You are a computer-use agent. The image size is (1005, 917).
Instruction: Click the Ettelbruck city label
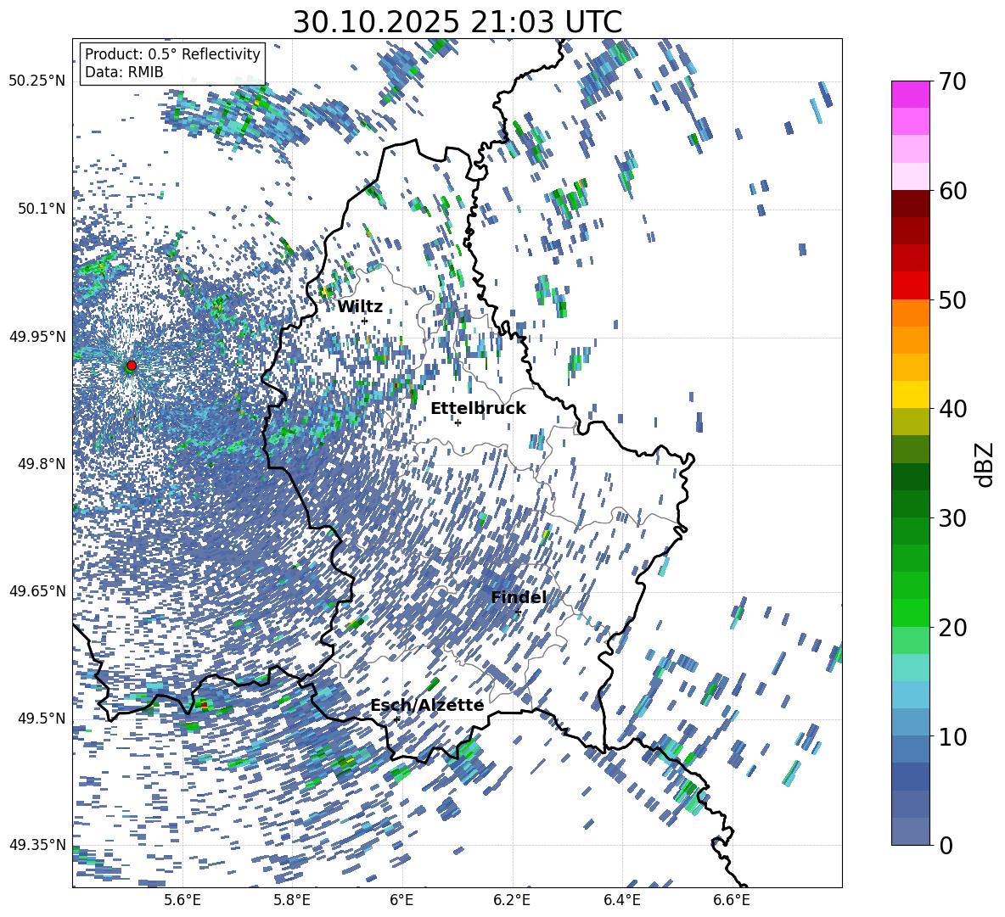coord(478,409)
